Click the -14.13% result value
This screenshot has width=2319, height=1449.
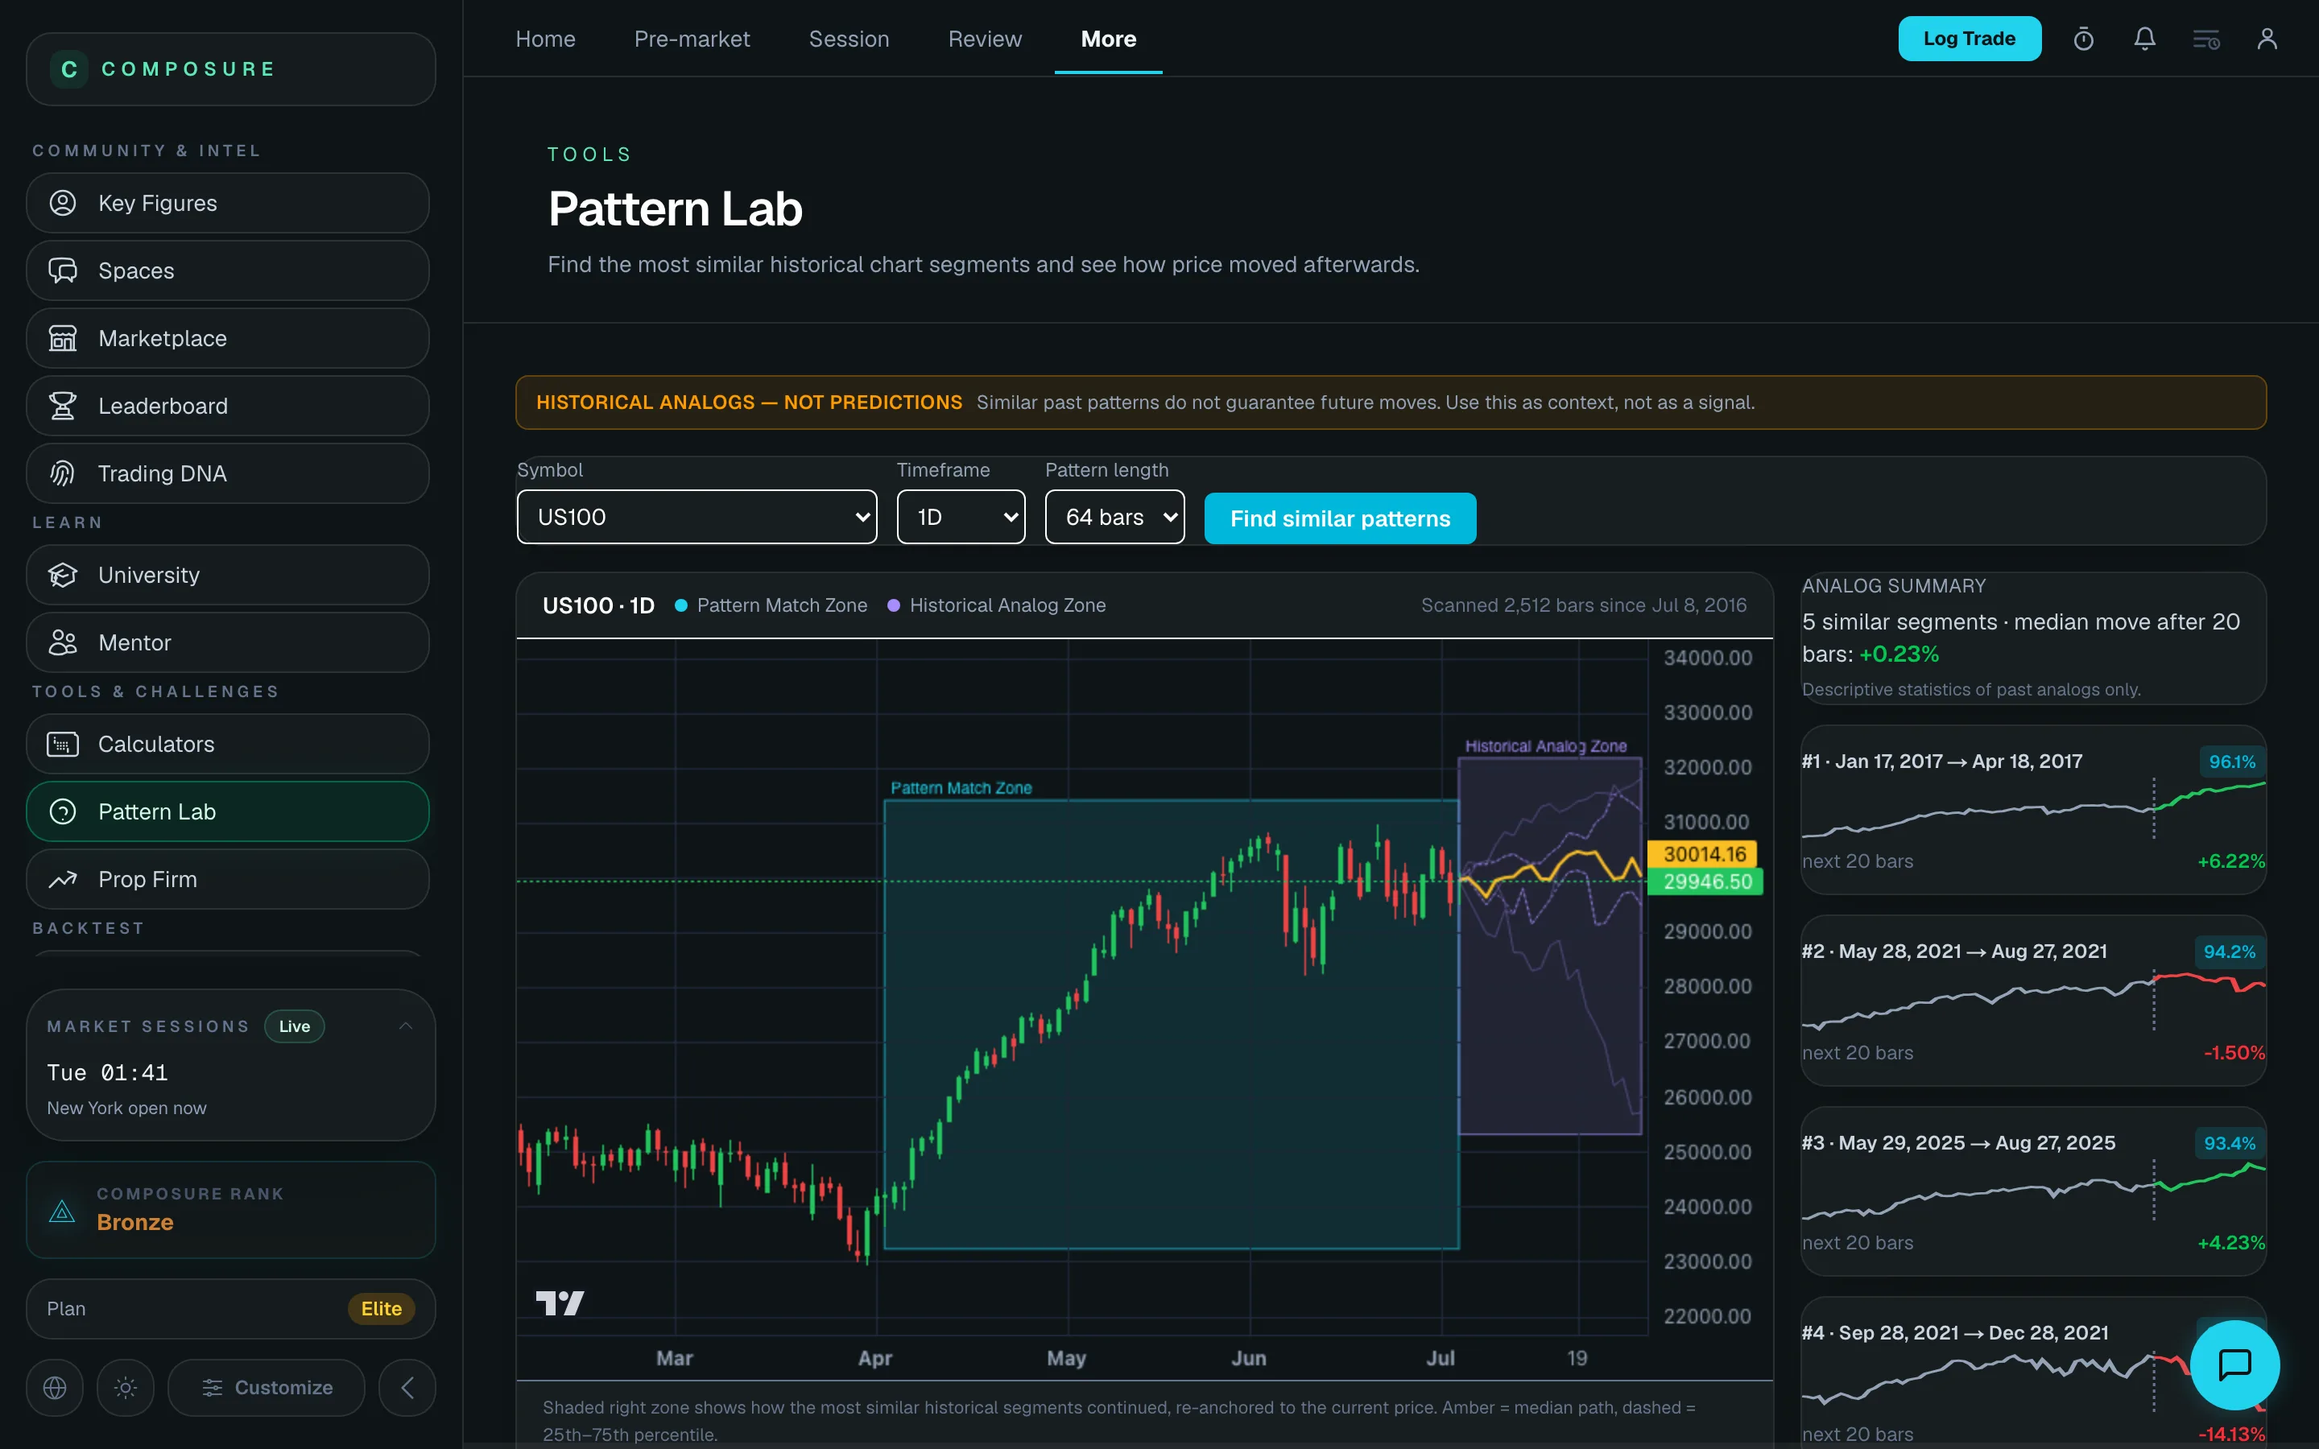click(2231, 1435)
